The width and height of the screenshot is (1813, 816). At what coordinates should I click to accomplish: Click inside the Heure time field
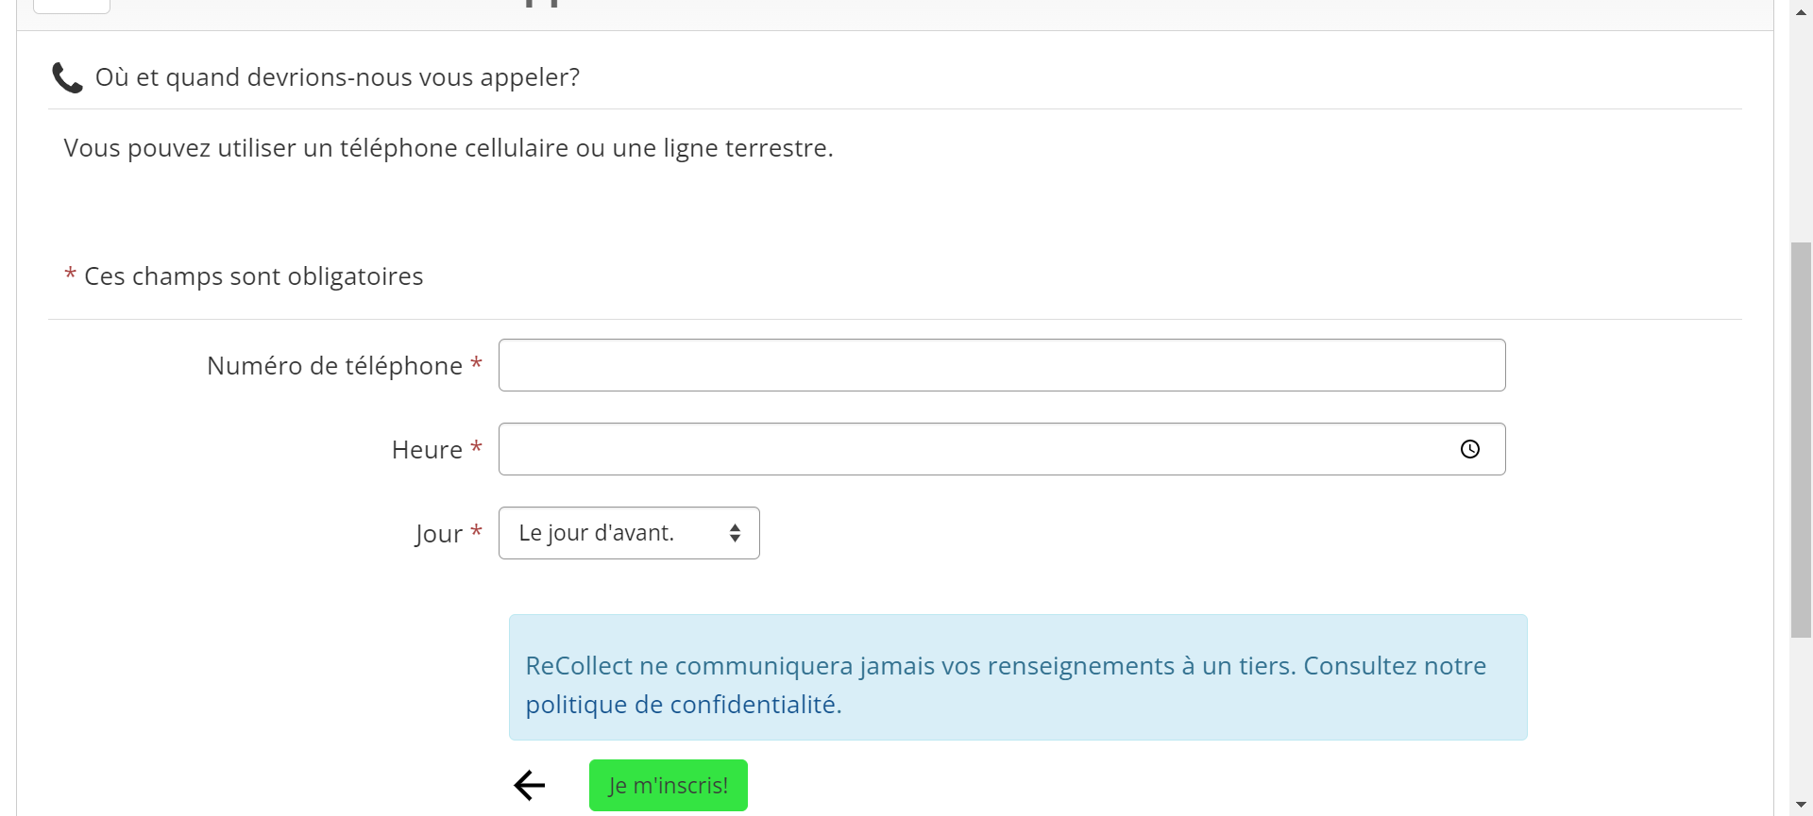(x=973, y=449)
